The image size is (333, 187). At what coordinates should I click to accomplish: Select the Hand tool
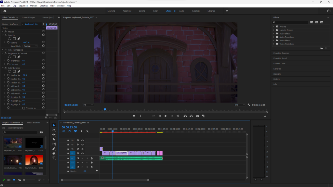[x=54, y=153]
